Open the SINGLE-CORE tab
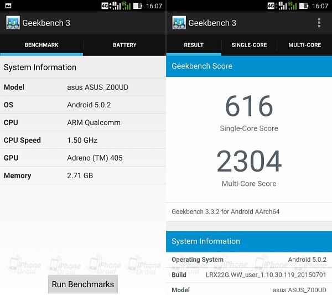Screen dimensions: 332x295 tap(249, 45)
